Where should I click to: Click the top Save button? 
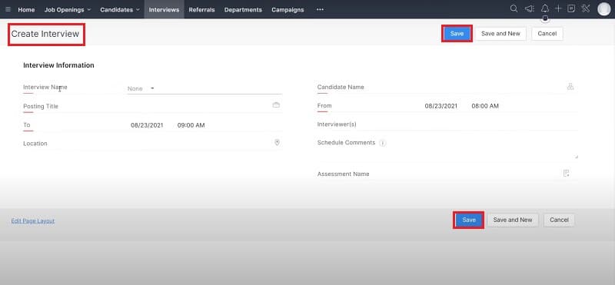457,34
